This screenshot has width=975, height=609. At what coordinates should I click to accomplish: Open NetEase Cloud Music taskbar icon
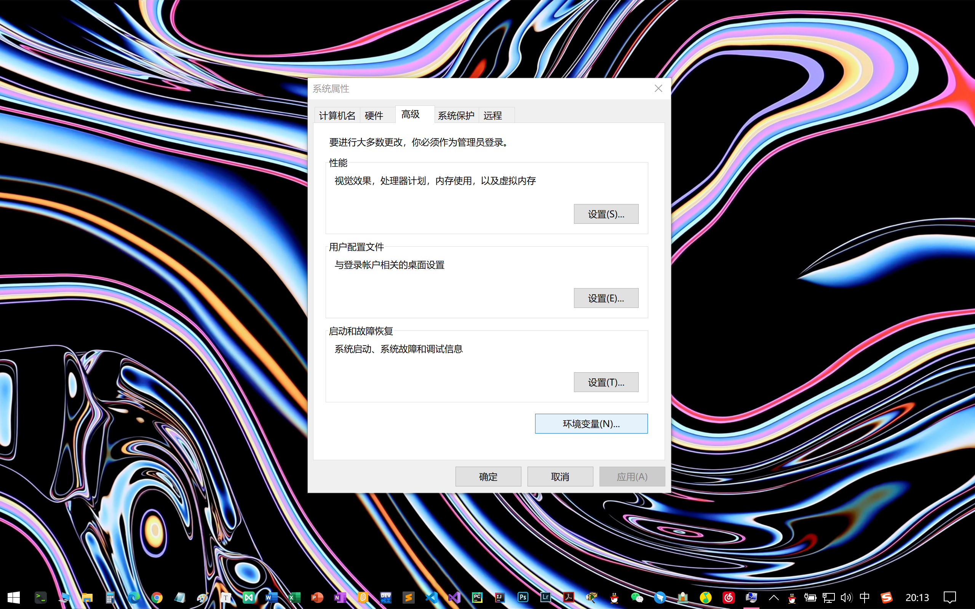[x=729, y=597]
